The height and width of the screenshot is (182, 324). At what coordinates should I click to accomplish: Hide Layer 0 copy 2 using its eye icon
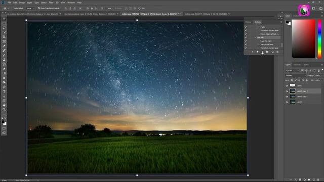287,91
